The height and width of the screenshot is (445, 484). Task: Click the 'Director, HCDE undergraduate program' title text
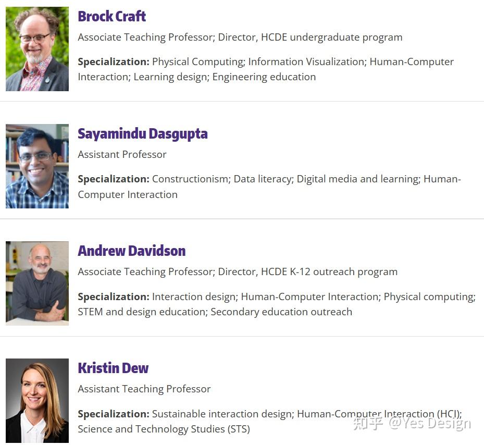point(310,38)
